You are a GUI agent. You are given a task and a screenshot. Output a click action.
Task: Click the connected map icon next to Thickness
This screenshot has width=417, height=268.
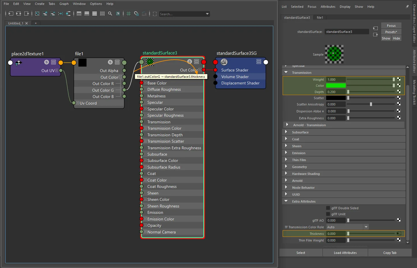click(x=399, y=233)
